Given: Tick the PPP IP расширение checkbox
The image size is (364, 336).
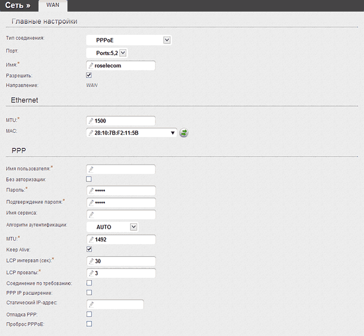Looking at the screenshot, I should click(x=89, y=293).
